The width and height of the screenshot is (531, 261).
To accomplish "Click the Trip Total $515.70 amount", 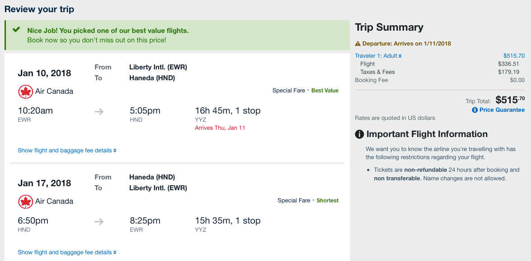I will (x=510, y=100).
